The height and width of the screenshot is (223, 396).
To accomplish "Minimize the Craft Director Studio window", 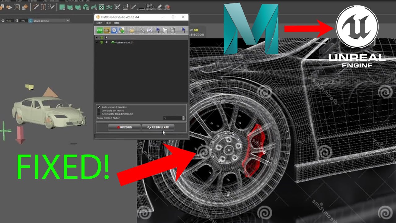I will click(163, 17).
